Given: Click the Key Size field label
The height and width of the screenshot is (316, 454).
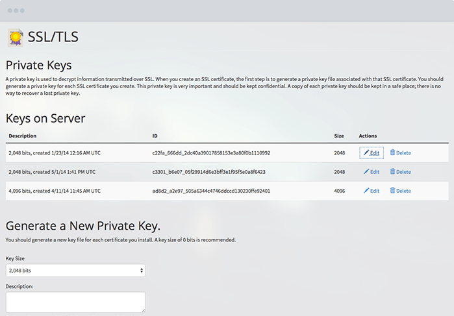Looking at the screenshot, I should point(16,258).
